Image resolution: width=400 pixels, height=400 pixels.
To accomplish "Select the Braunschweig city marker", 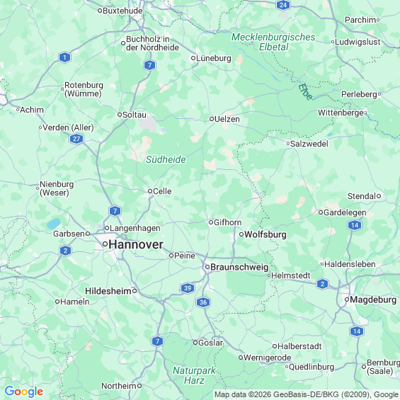I will click(x=207, y=267).
